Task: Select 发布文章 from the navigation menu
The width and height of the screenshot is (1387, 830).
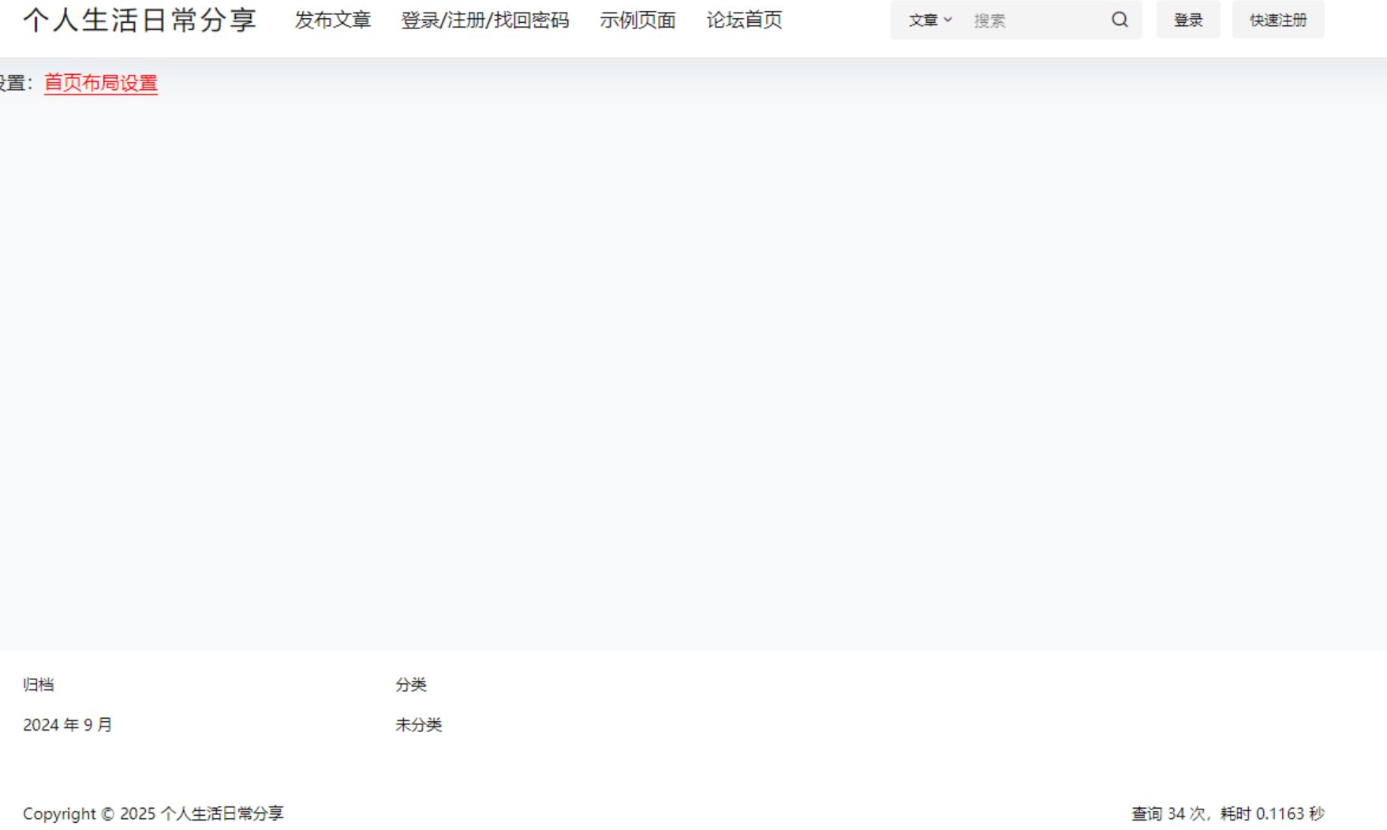Action: (x=334, y=20)
